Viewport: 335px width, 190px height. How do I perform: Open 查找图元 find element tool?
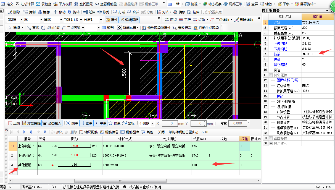83,4
